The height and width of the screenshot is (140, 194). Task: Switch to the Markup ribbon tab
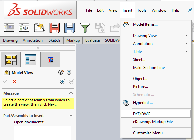coord(73,40)
